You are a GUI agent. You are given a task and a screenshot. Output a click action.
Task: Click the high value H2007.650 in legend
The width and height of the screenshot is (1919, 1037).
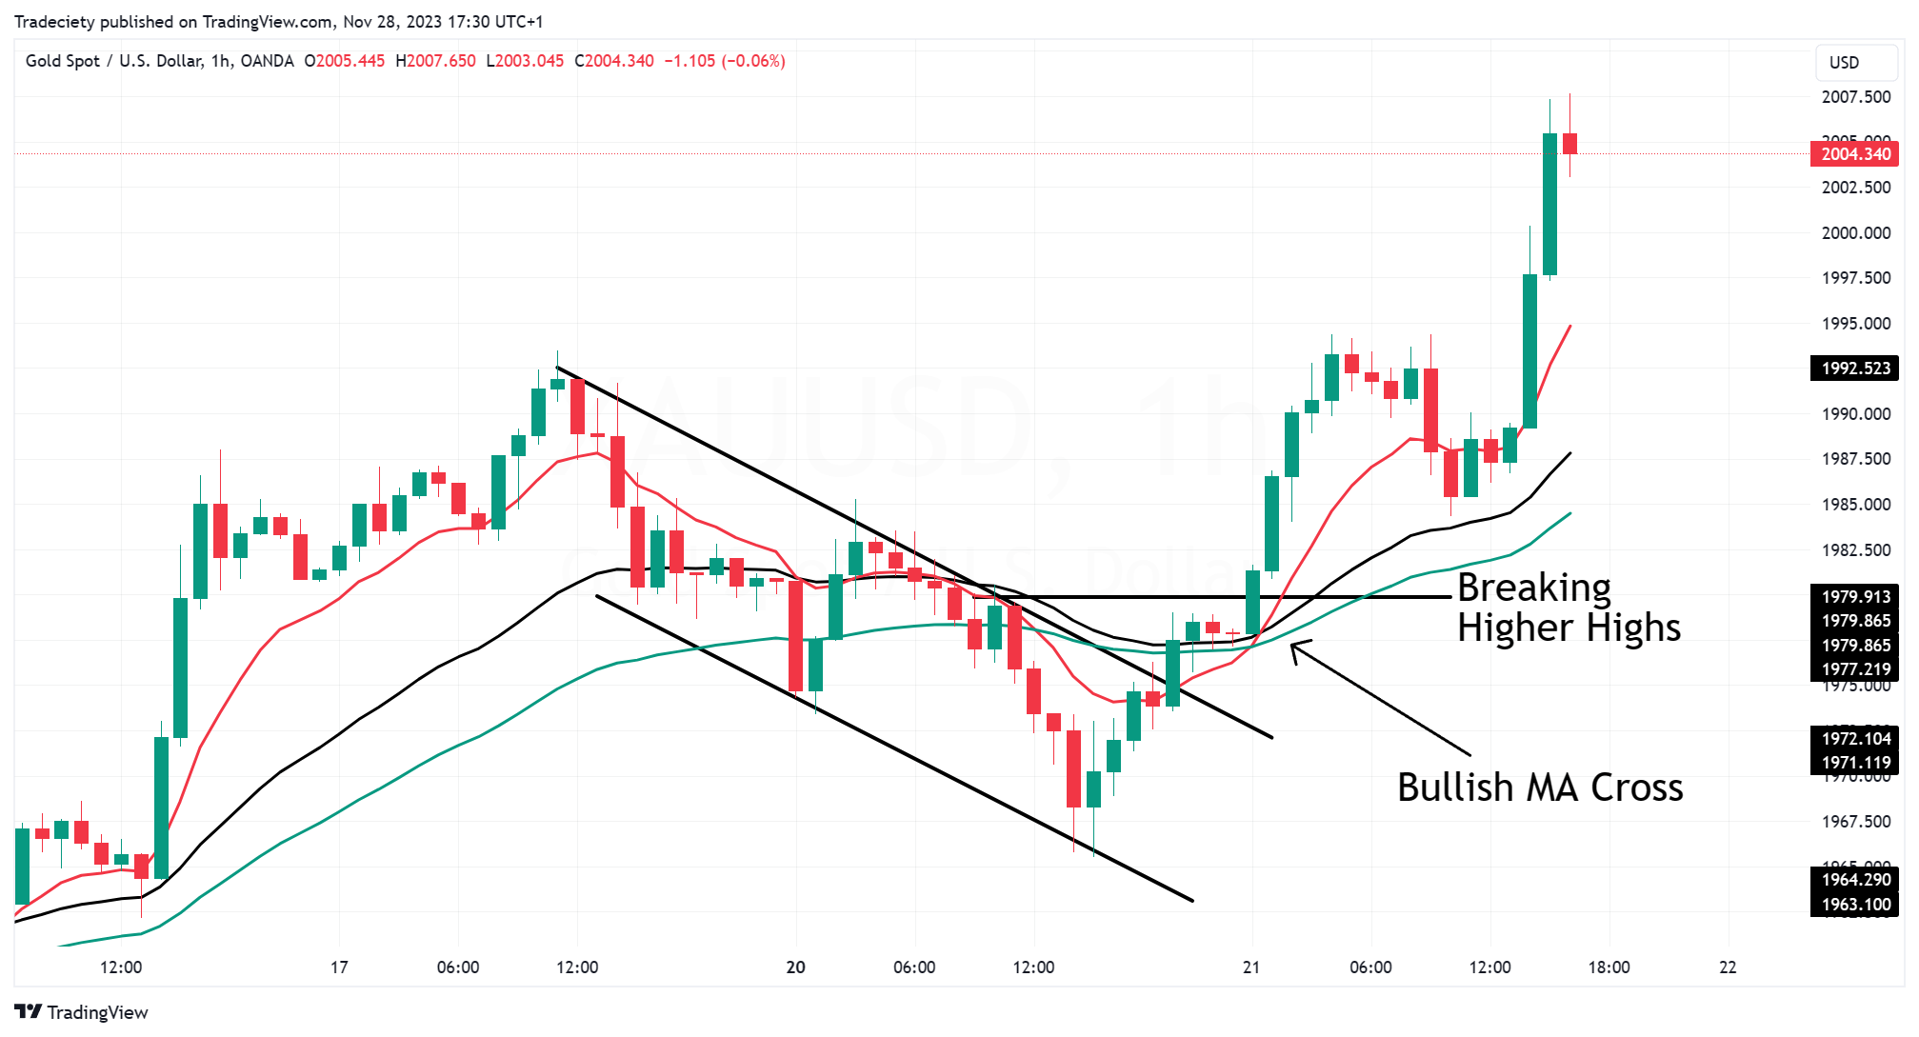435,61
